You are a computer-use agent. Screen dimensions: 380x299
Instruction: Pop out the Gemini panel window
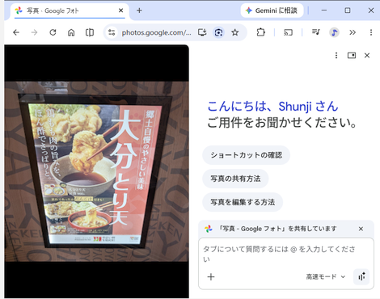click(352, 56)
